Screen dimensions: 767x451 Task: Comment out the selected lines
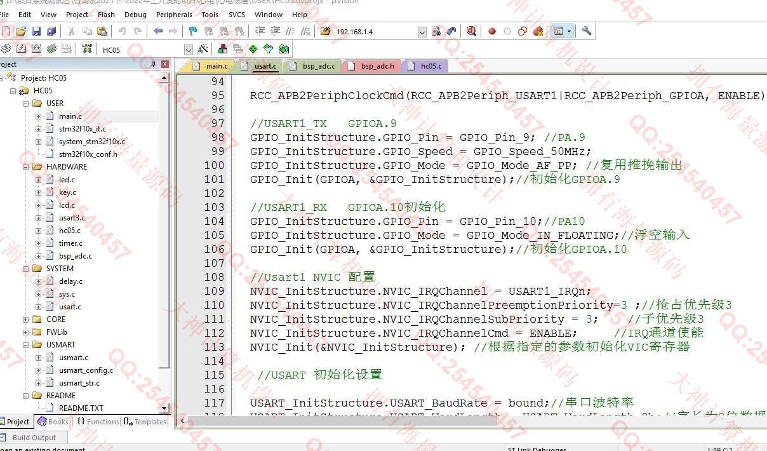click(290, 31)
